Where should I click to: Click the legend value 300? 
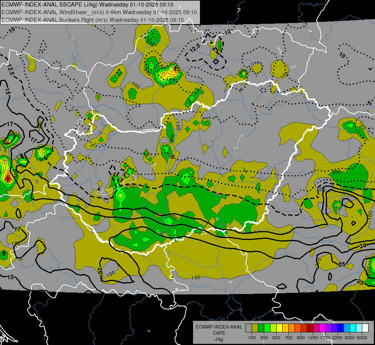[264, 338]
